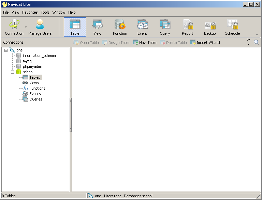The width and height of the screenshot is (262, 200).
Task: Click the Delete Table button
Action: tap(173, 43)
